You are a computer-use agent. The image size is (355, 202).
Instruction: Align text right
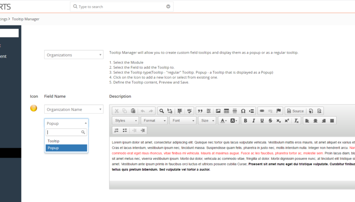pyautogui.click(x=324, y=120)
